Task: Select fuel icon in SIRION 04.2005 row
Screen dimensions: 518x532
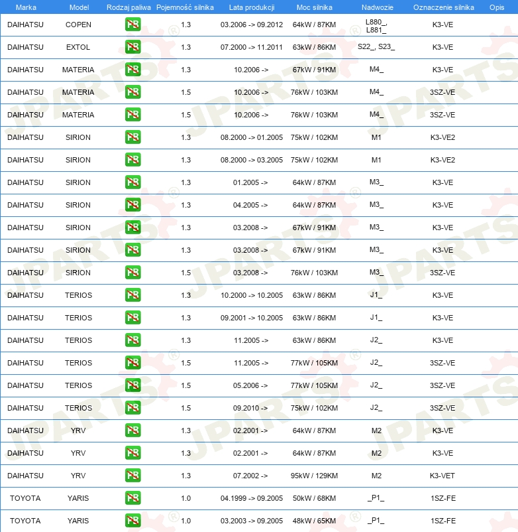Action: click(132, 205)
